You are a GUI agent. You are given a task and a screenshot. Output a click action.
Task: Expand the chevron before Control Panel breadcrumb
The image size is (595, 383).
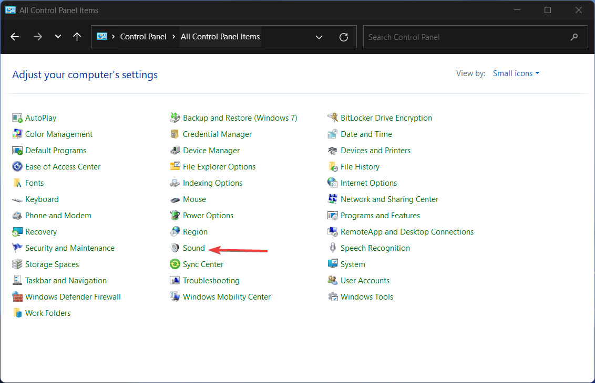coord(113,37)
